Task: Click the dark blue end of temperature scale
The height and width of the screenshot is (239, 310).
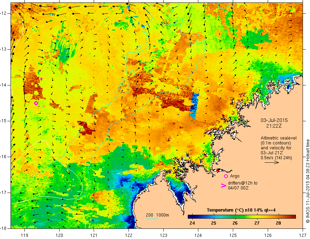Action: pos(190,217)
